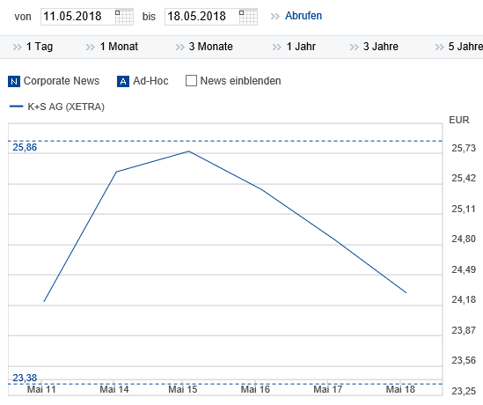
Task: Open the start date calendar picker
Action: [x=124, y=17]
